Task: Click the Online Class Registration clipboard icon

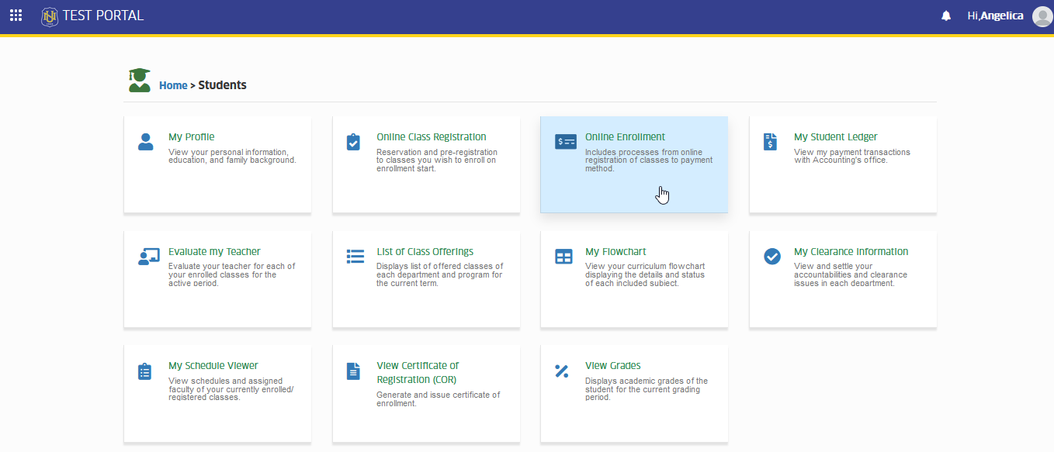Action: 353,142
